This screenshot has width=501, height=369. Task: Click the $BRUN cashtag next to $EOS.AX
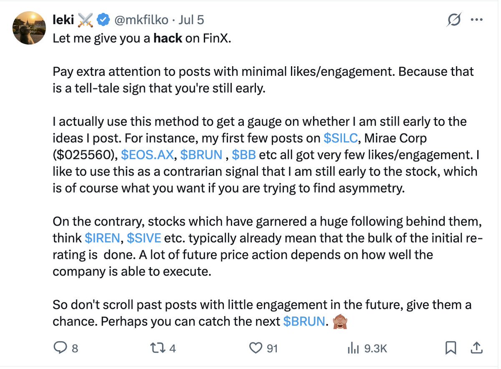tap(202, 155)
